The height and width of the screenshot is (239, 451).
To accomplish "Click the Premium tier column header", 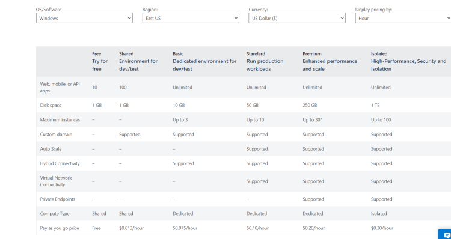I will [330, 61].
